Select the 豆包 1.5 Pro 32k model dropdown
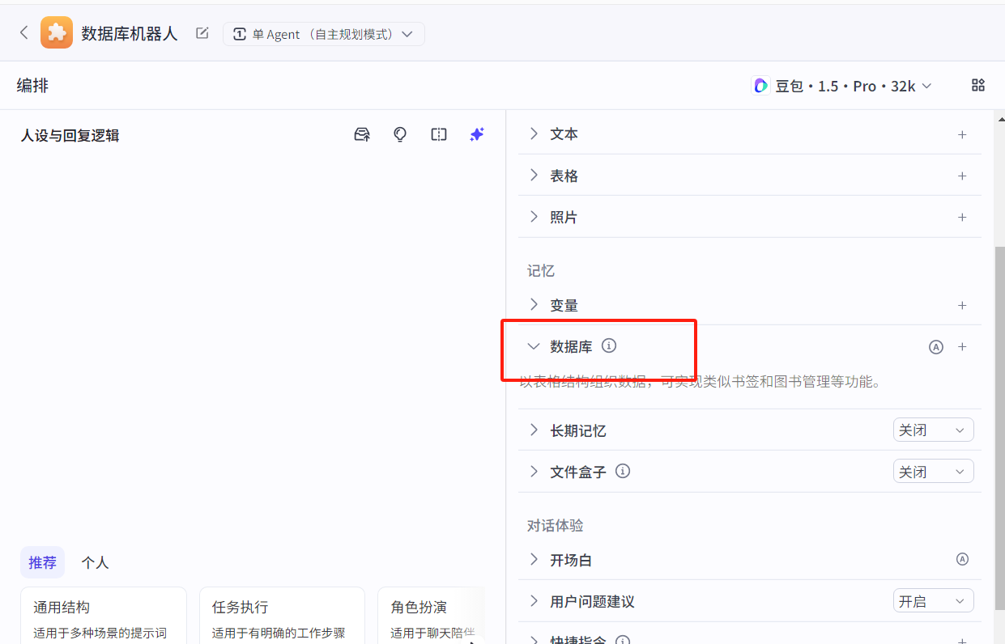The height and width of the screenshot is (644, 1005). 842,86
